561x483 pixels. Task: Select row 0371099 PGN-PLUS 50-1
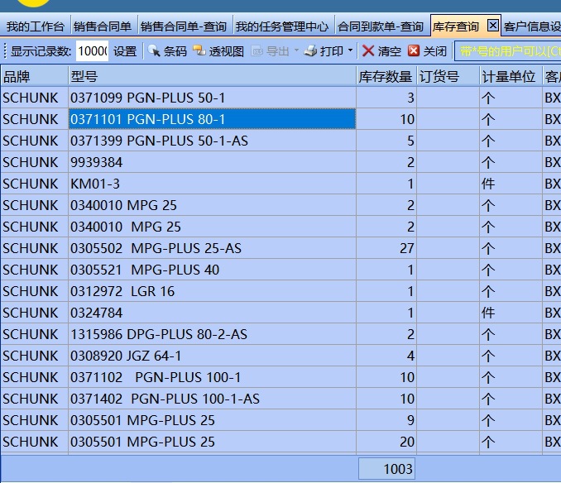point(212,98)
